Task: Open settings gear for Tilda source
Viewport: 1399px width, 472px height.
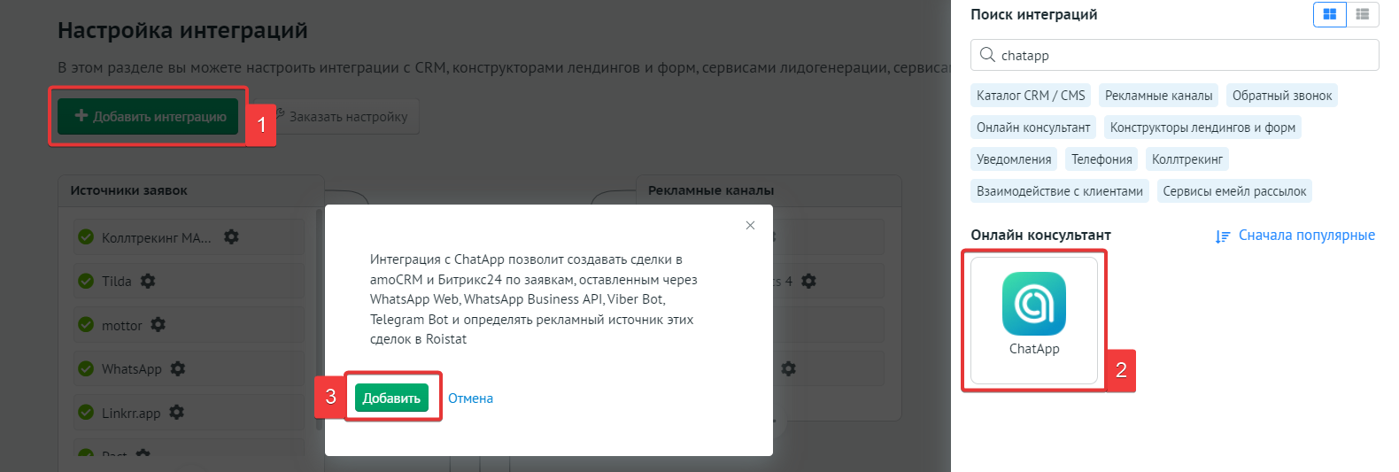Action: (148, 281)
